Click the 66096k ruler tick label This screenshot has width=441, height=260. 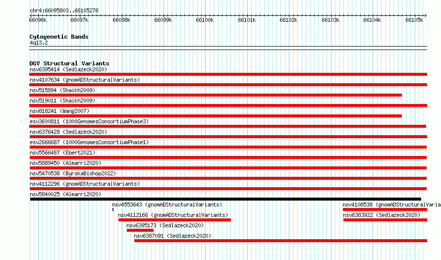coord(38,20)
